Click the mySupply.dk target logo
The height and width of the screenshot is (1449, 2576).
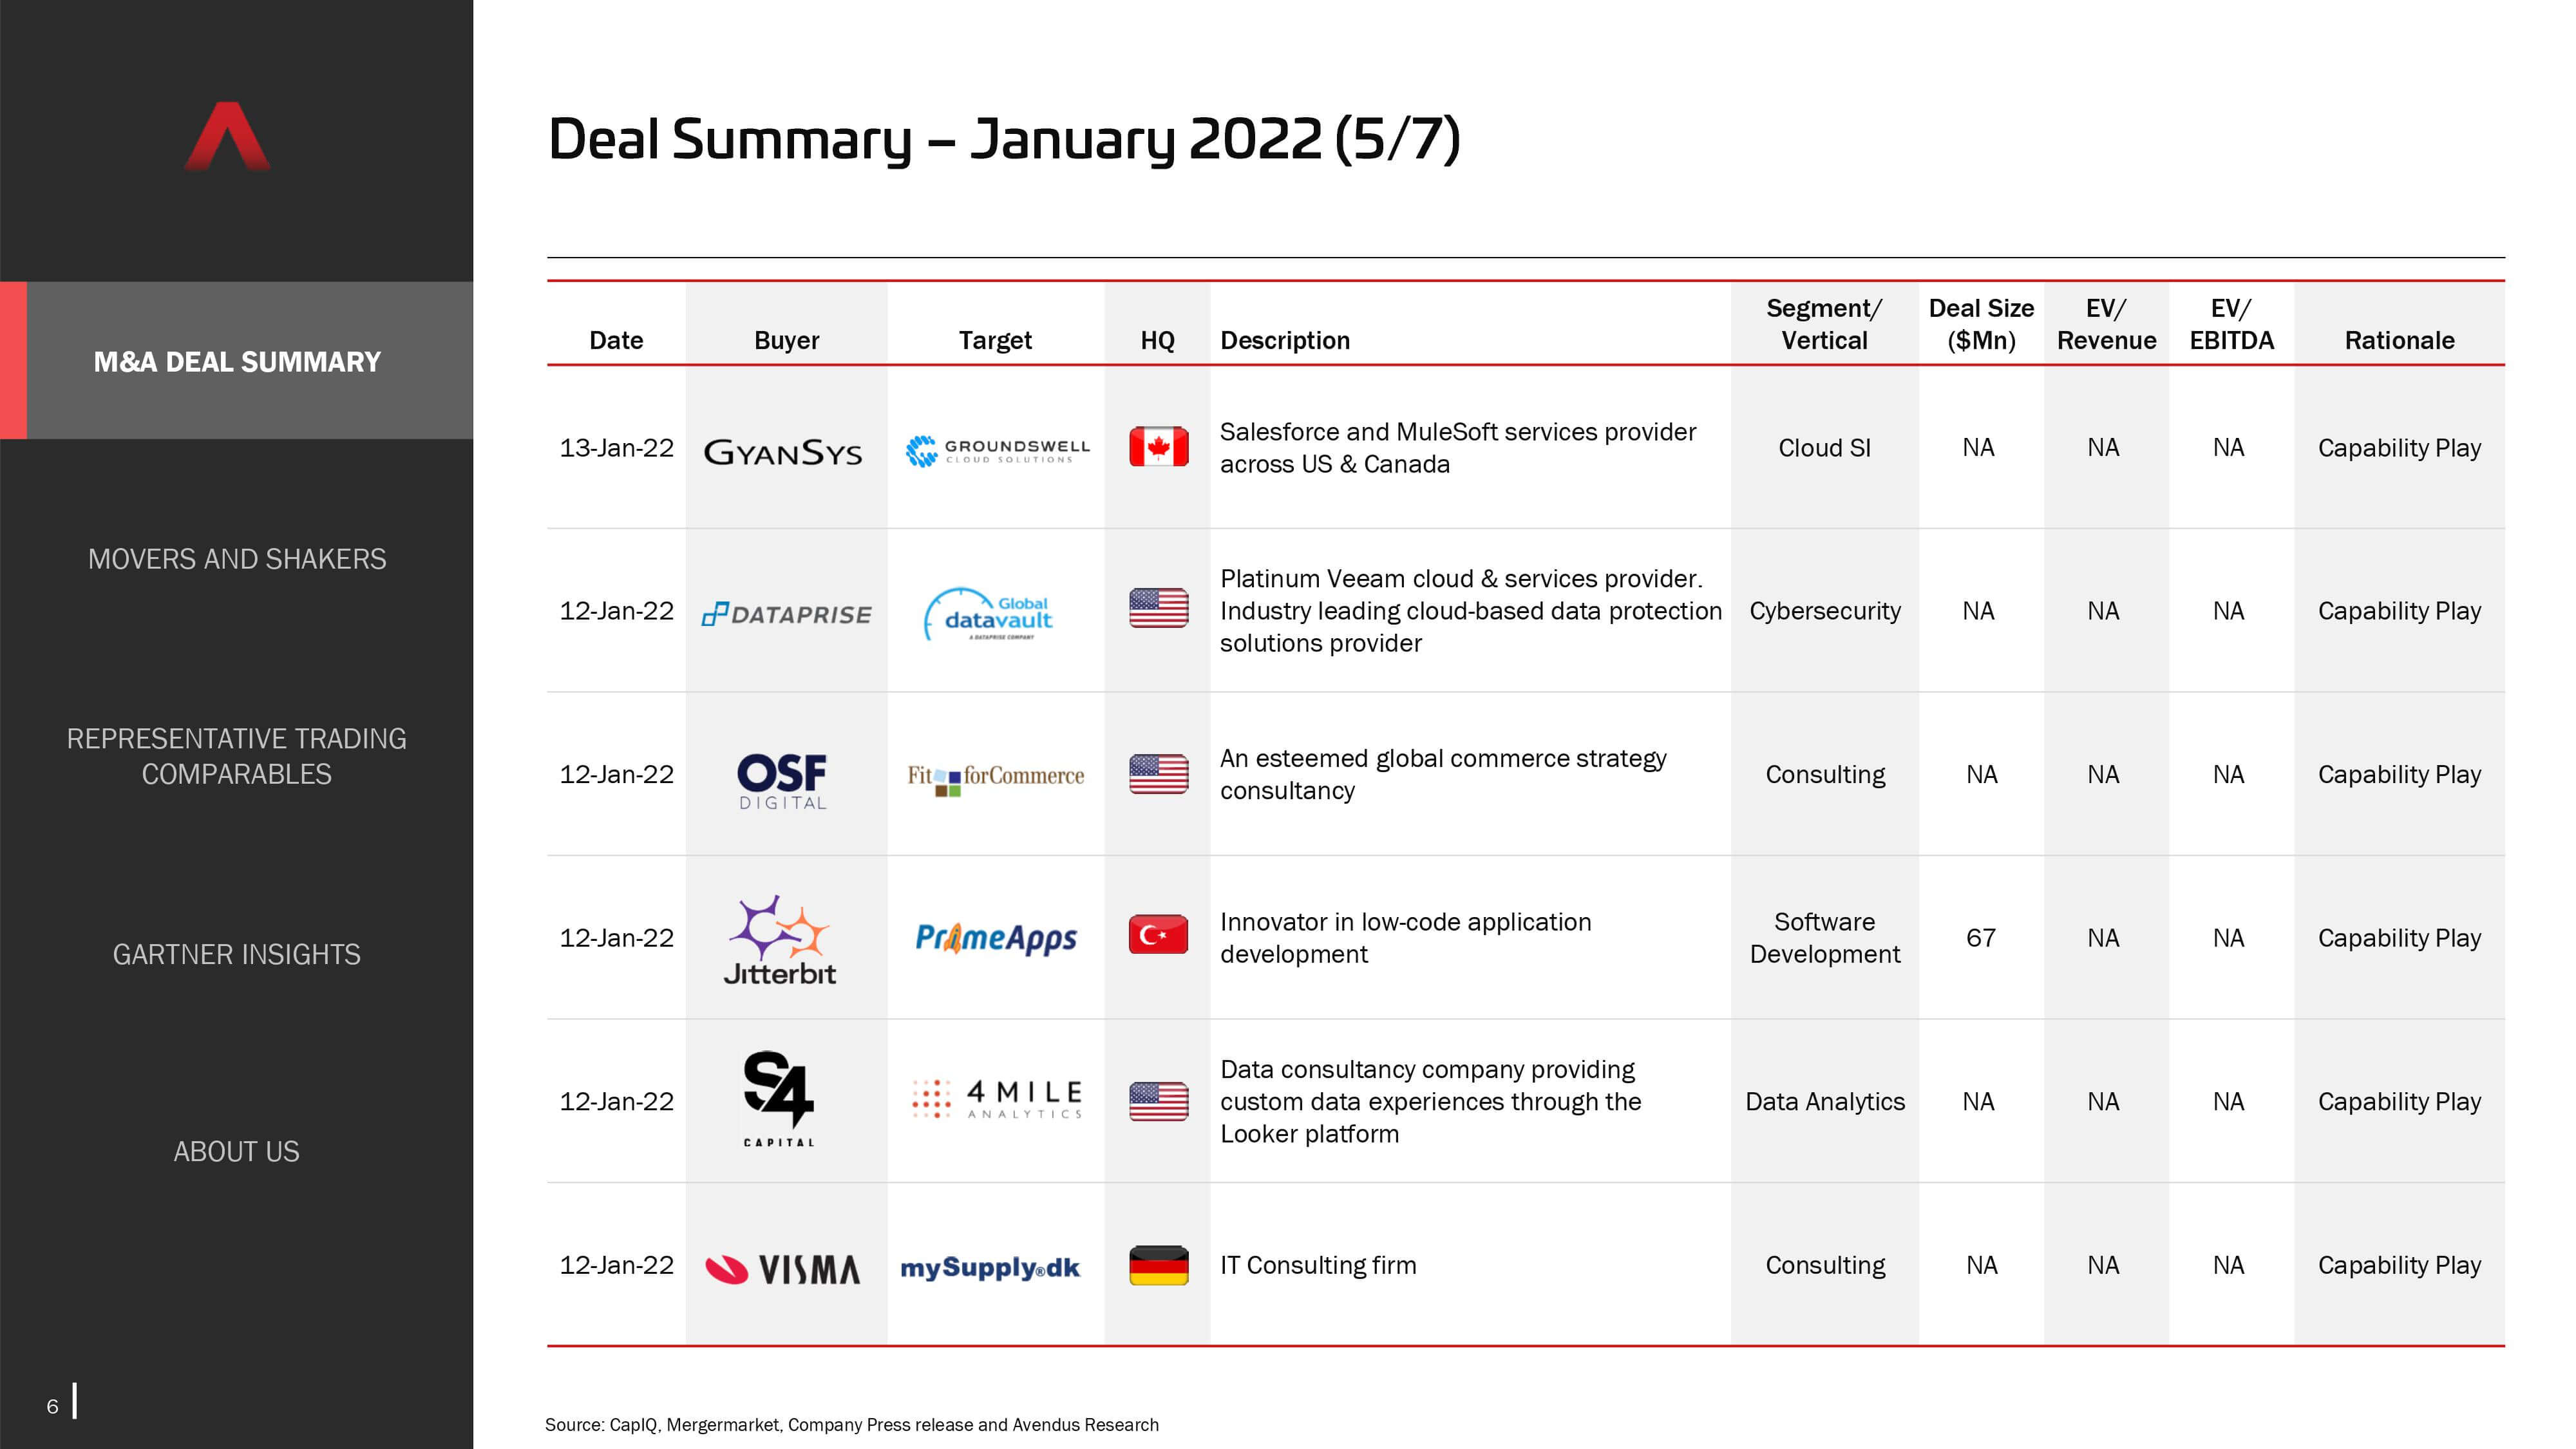pos(990,1268)
